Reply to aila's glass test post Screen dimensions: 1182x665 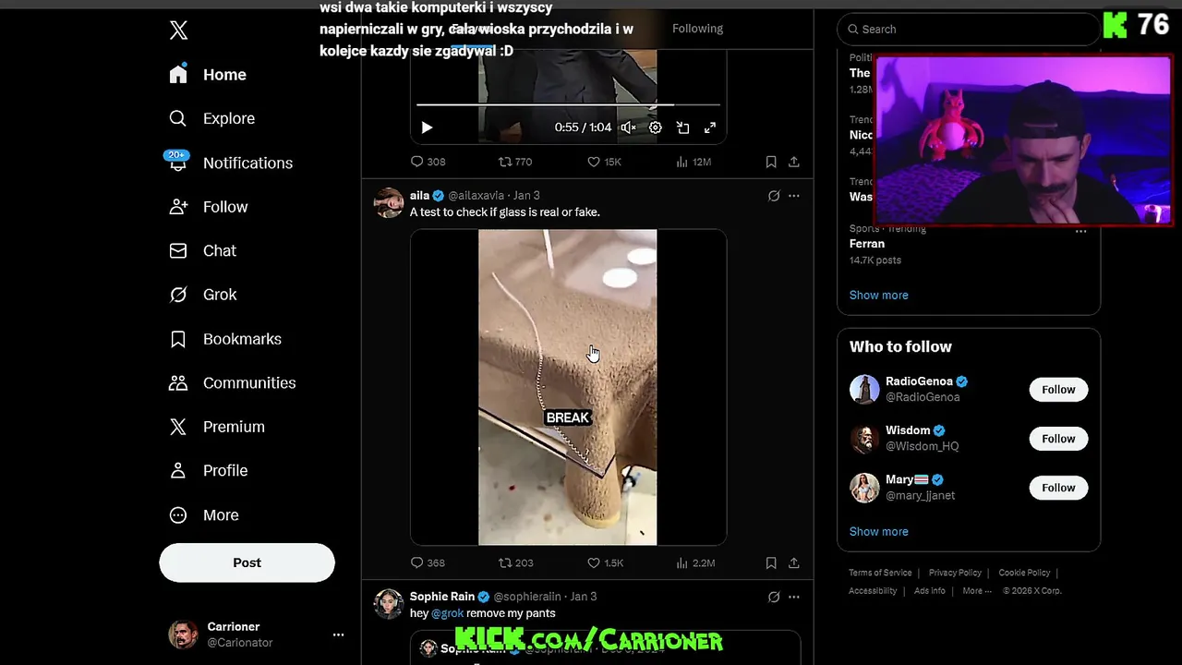point(428,562)
